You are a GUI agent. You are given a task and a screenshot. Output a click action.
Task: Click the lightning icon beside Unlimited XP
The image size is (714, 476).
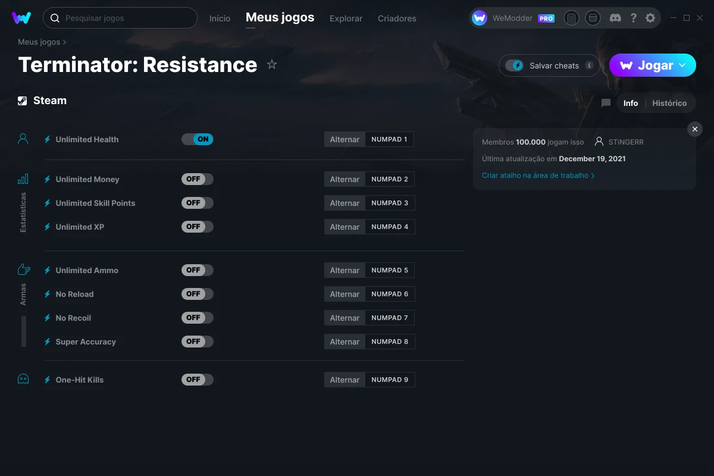click(48, 227)
